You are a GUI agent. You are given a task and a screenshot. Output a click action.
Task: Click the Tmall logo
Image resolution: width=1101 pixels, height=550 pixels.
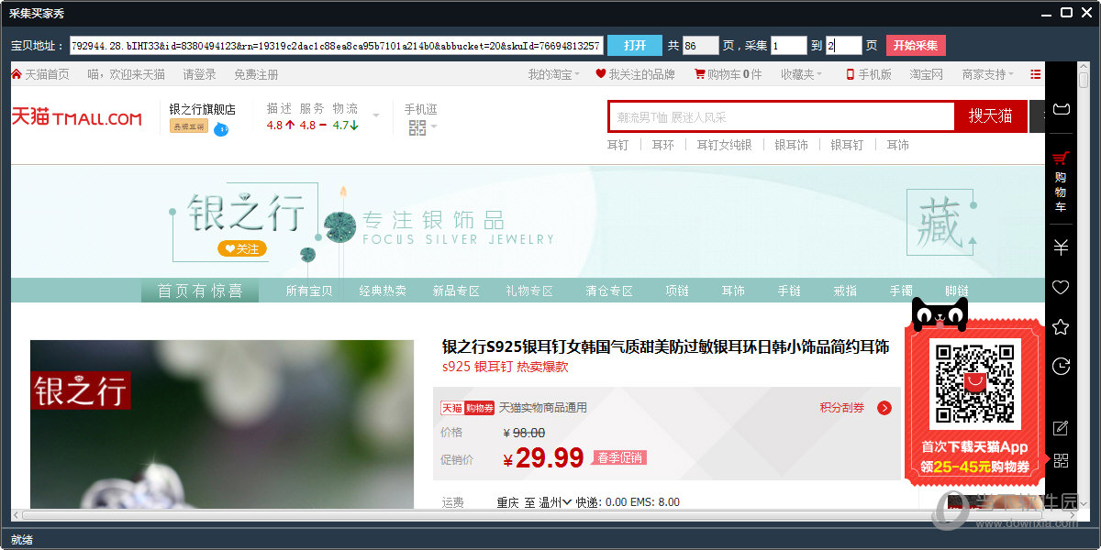77,117
